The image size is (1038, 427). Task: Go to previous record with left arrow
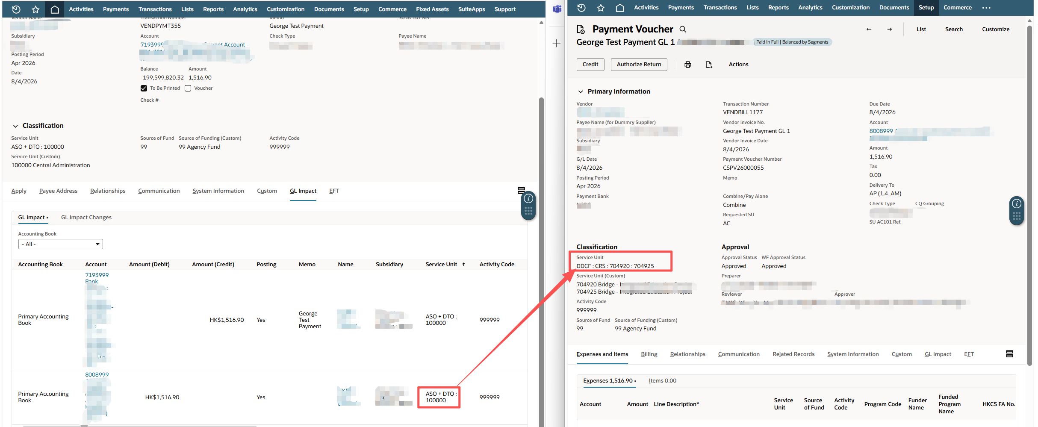point(869,29)
